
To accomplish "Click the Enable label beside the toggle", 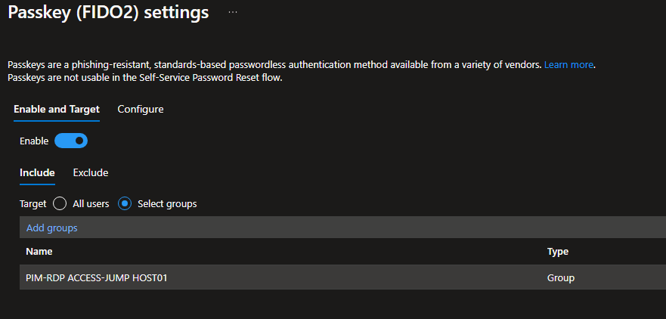I will (x=34, y=141).
